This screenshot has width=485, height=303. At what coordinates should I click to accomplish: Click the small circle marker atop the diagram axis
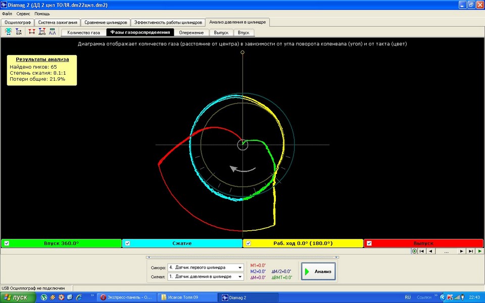coord(243,52)
